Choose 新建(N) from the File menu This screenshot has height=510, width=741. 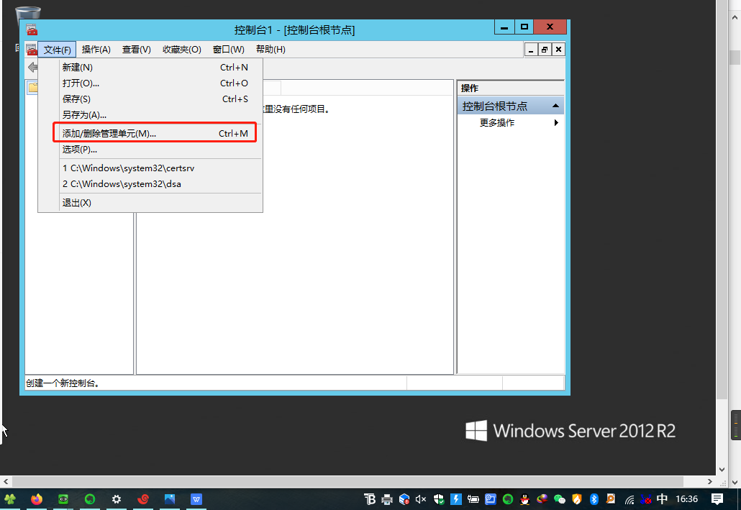(155, 67)
